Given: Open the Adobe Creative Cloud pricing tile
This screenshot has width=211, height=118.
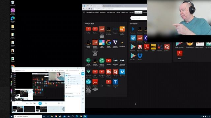Looking at the screenshot, I should point(95,82).
